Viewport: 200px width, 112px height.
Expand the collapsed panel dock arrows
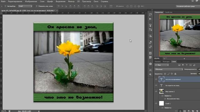[x=152, y=10]
